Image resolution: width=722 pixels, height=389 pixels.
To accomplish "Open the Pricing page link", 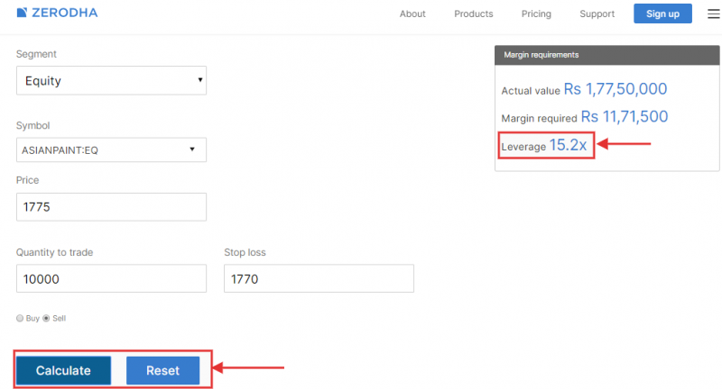I will pos(536,14).
